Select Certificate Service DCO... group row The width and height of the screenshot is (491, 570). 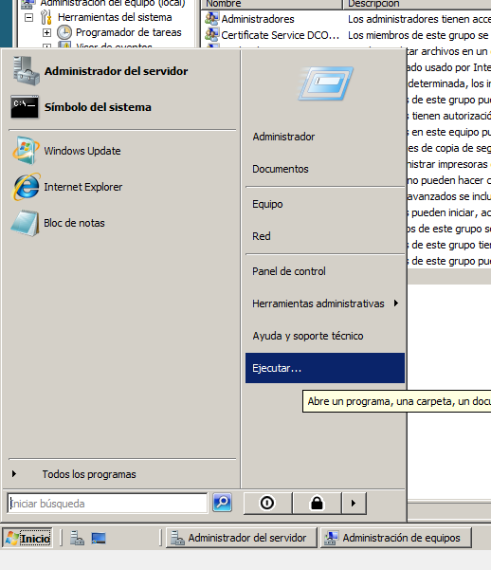tap(281, 35)
